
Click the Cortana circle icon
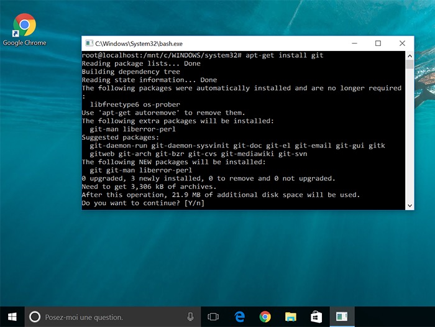click(35, 317)
